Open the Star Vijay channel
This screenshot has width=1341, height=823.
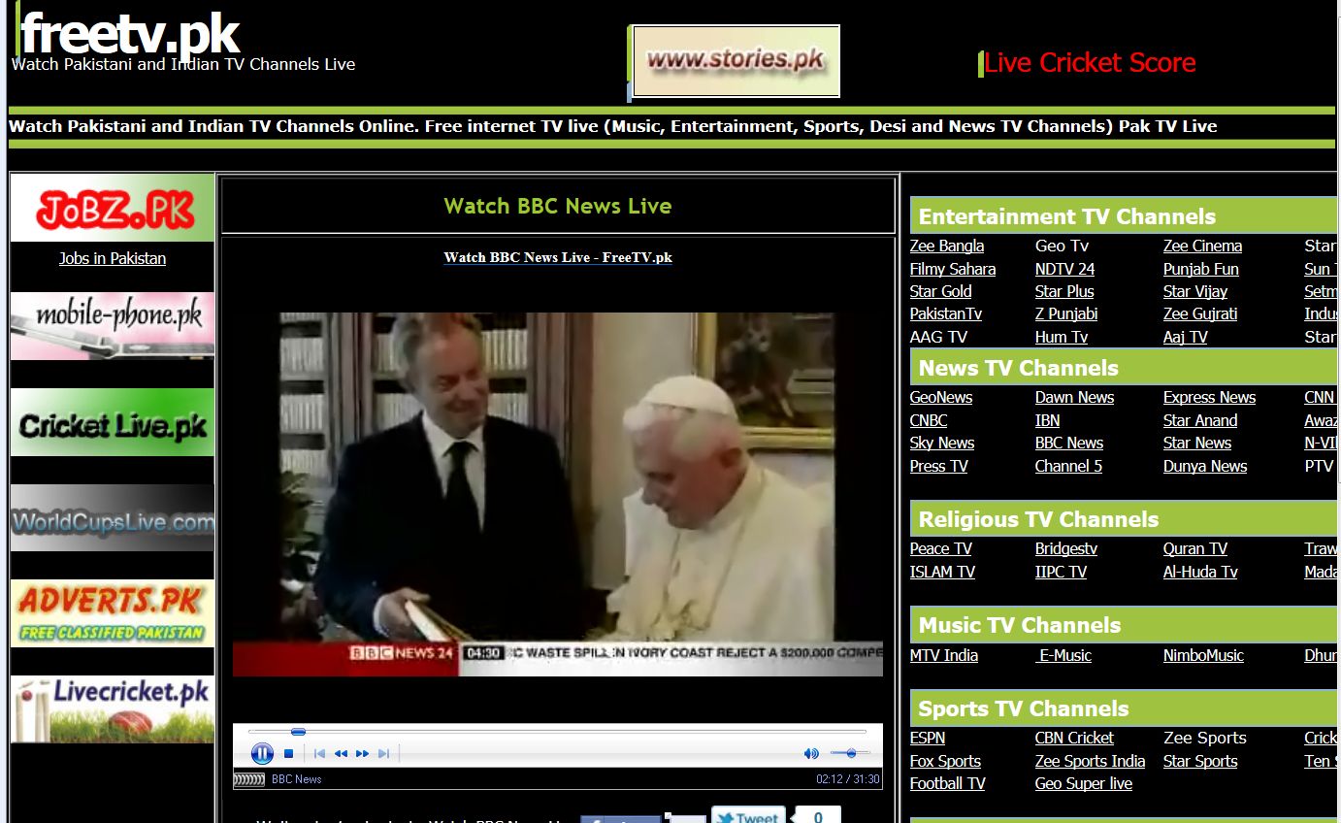pyautogui.click(x=1195, y=291)
